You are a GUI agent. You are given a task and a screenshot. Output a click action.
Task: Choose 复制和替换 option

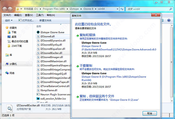[87, 35]
